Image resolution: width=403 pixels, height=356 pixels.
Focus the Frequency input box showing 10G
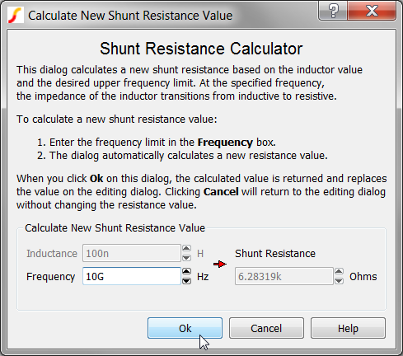click(132, 276)
